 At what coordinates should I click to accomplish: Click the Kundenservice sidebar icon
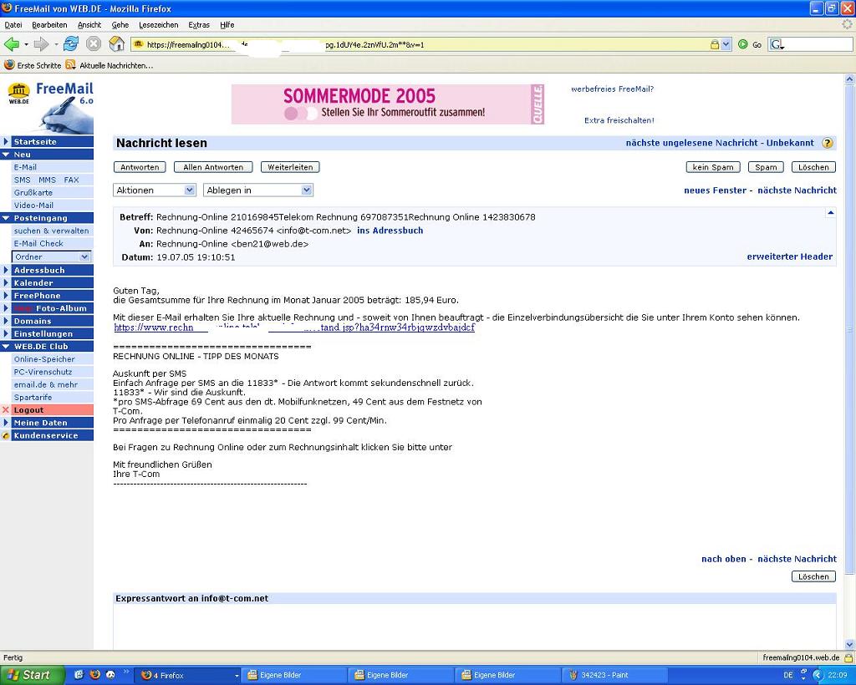click(6, 436)
